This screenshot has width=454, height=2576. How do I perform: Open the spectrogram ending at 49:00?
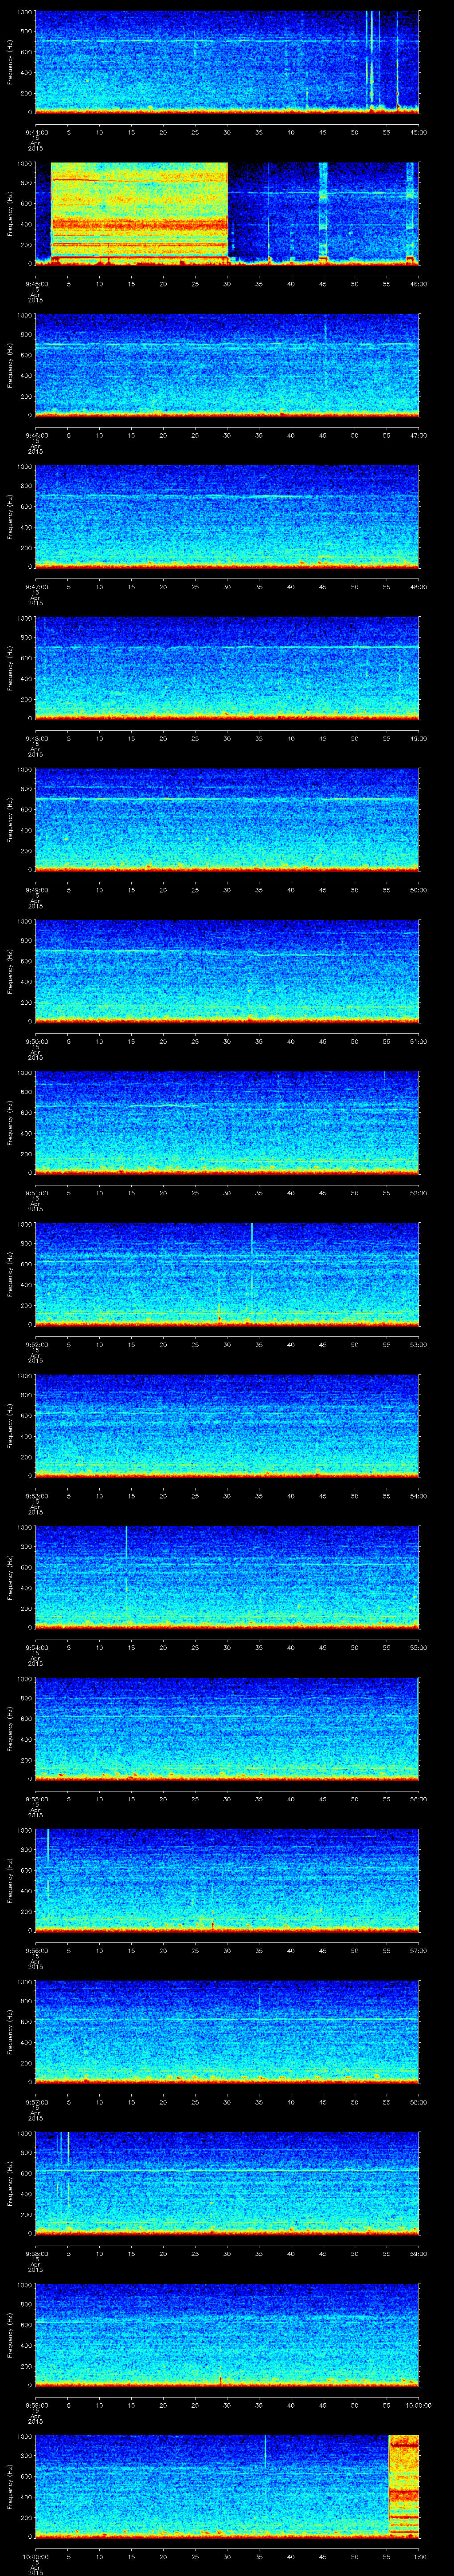[227, 668]
